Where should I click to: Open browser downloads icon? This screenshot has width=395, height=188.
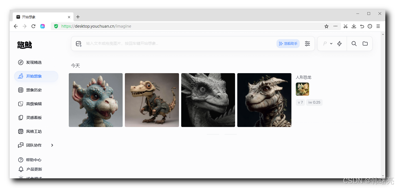tap(354, 26)
